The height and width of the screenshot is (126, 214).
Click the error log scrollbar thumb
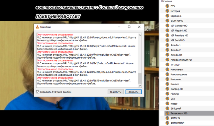[x=140, y=78]
